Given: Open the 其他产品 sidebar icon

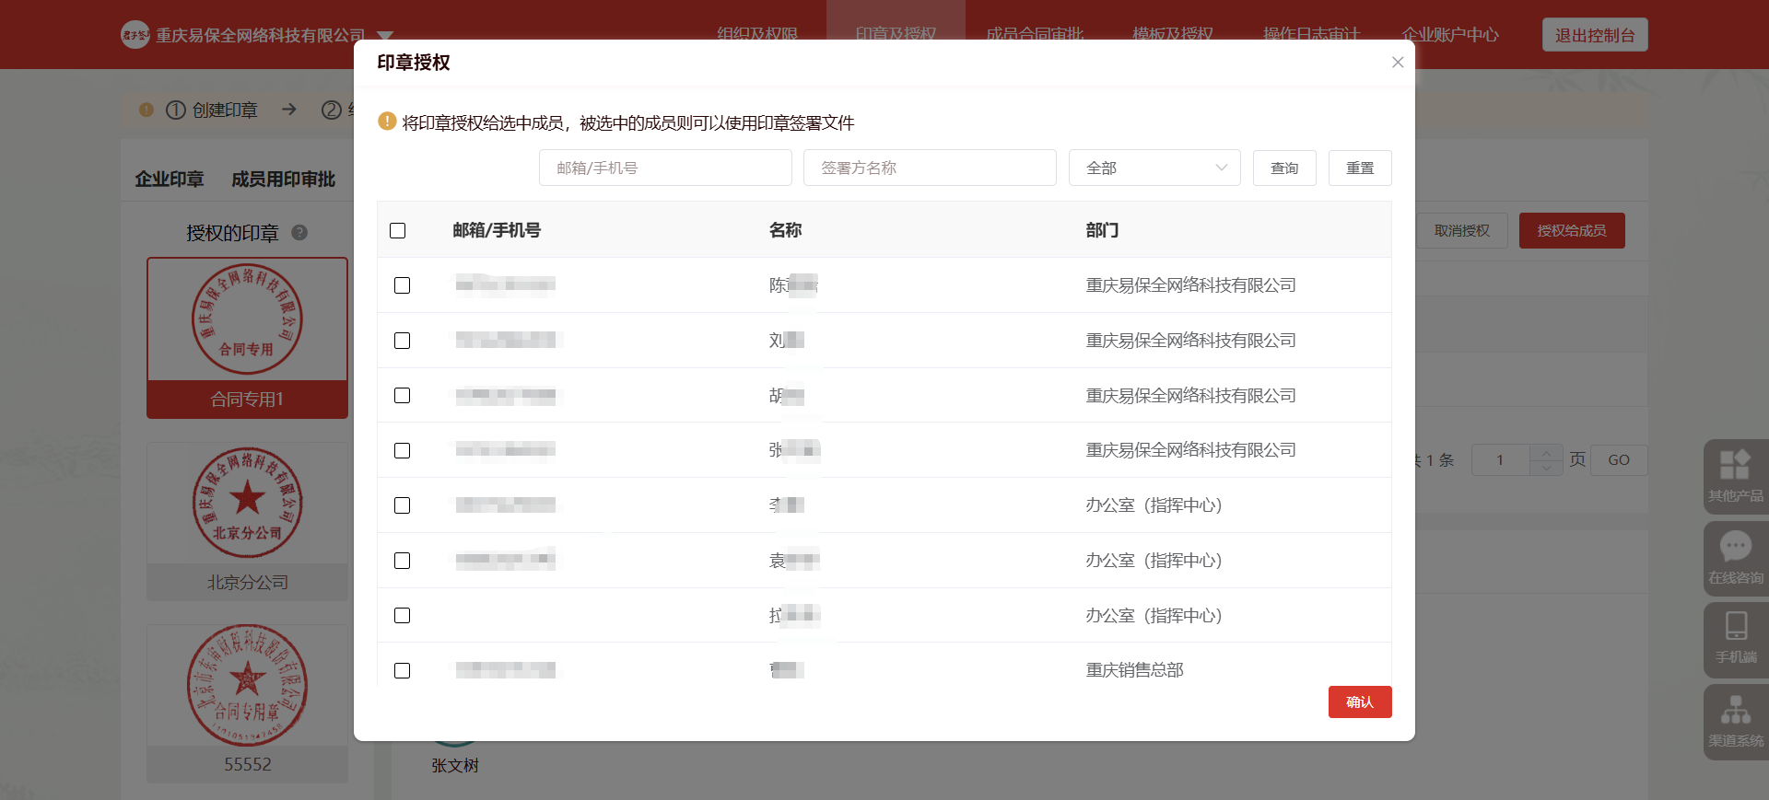Looking at the screenshot, I should 1735,466.
